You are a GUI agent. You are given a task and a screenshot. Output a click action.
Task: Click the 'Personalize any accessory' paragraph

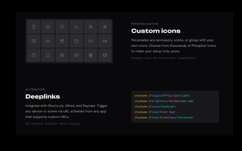click(x=173, y=46)
